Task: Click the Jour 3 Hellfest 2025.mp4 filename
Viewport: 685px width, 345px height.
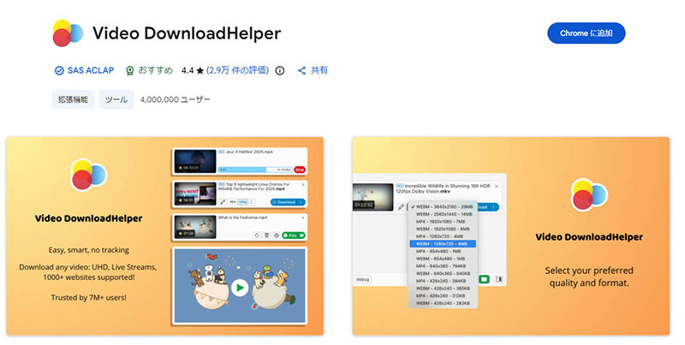Action: [x=249, y=152]
